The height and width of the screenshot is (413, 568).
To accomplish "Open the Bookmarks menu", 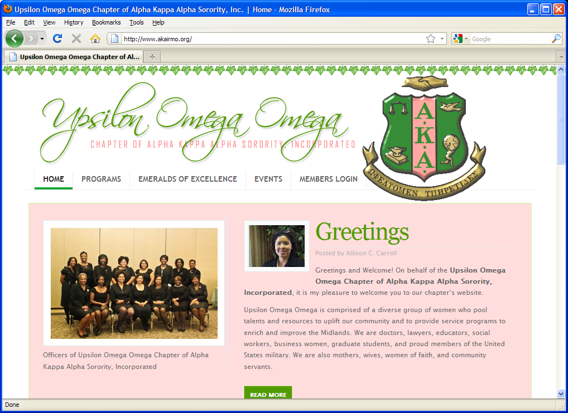I will (105, 22).
